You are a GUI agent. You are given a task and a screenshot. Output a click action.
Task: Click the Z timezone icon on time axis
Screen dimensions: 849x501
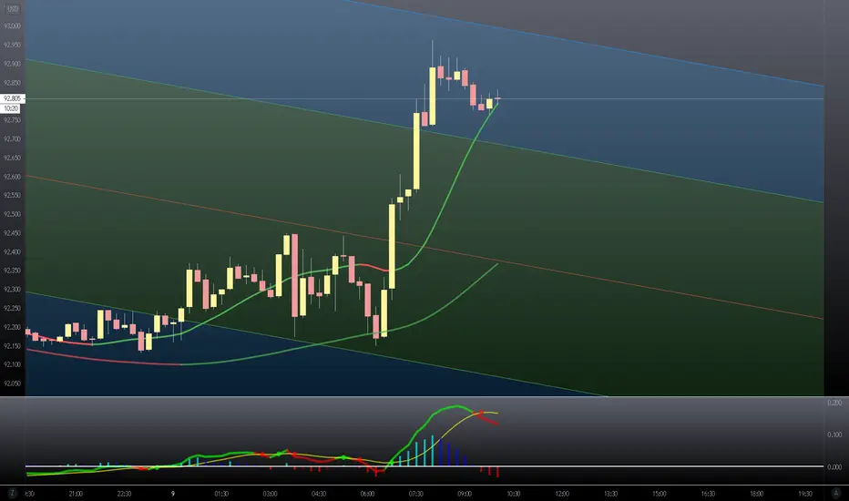(x=12, y=493)
